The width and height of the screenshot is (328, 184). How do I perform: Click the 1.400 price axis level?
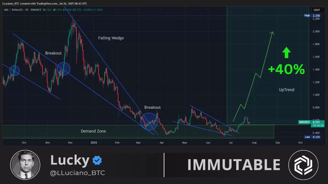(x=317, y=70)
